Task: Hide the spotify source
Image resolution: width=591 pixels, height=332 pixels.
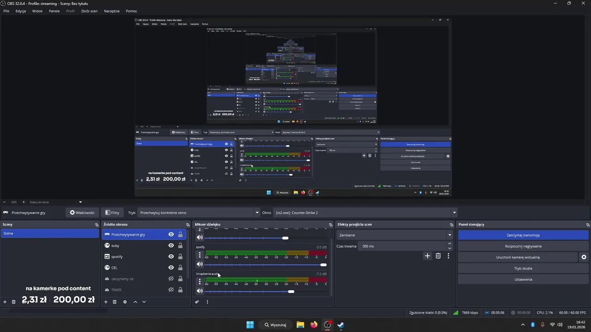Action: click(171, 256)
